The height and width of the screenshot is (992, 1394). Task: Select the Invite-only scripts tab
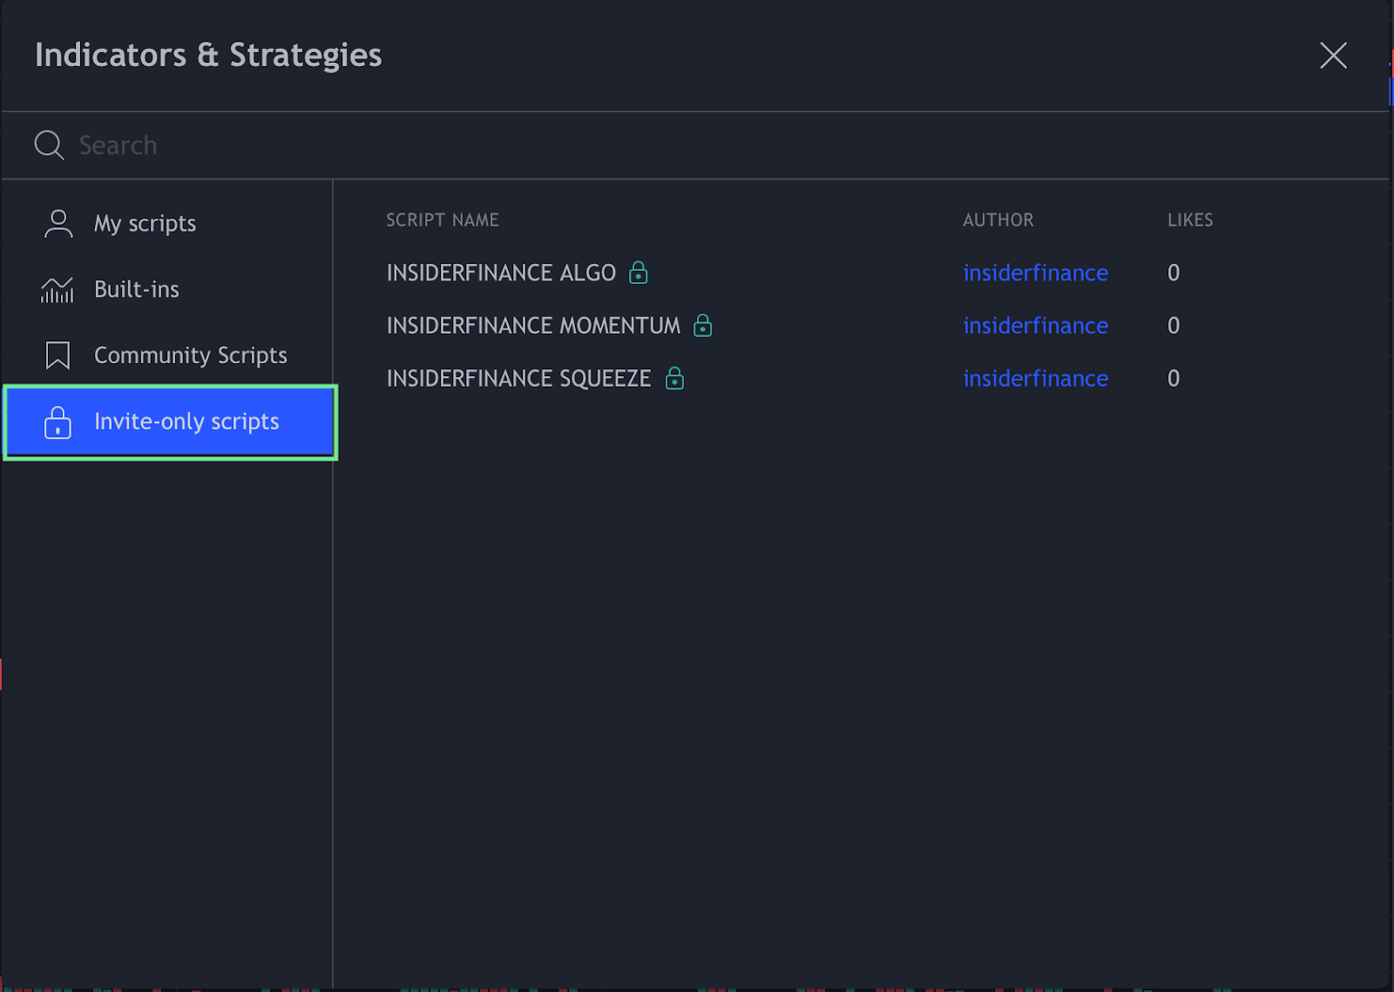coord(170,422)
